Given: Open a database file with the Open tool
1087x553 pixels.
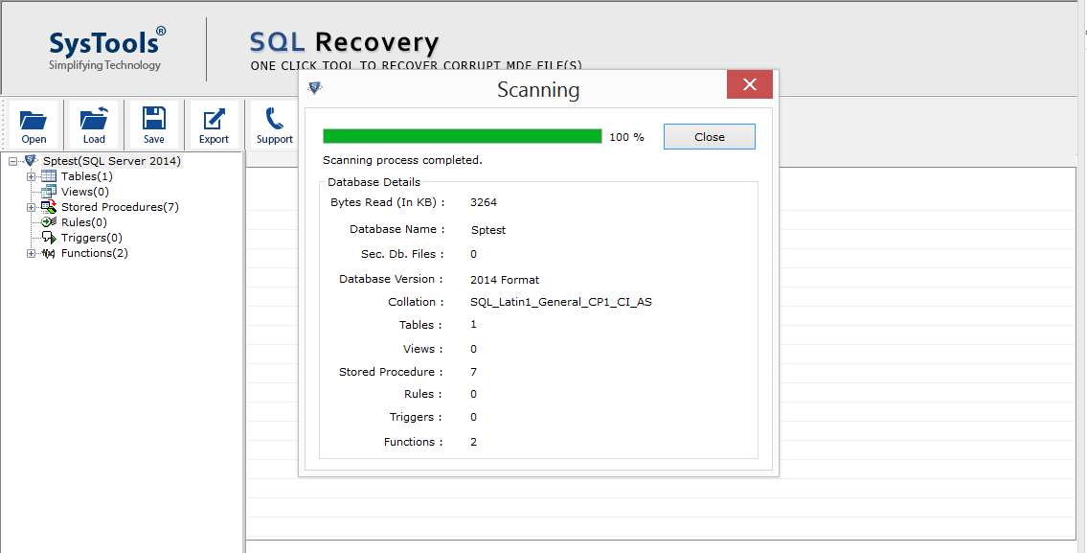Looking at the screenshot, I should pyautogui.click(x=34, y=125).
